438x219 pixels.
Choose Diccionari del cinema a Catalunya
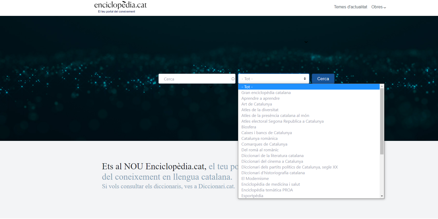tap(272, 161)
